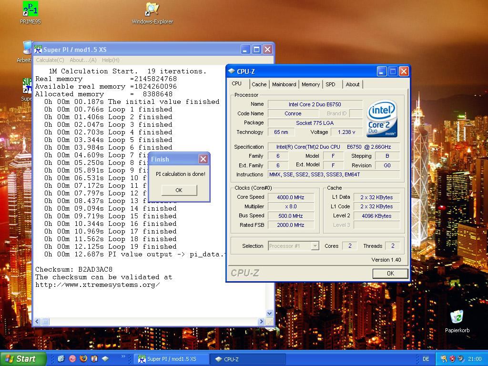This screenshot has width=488, height=366.
Task: Open the Papierkorb recycle bin icon
Action: [x=457, y=322]
